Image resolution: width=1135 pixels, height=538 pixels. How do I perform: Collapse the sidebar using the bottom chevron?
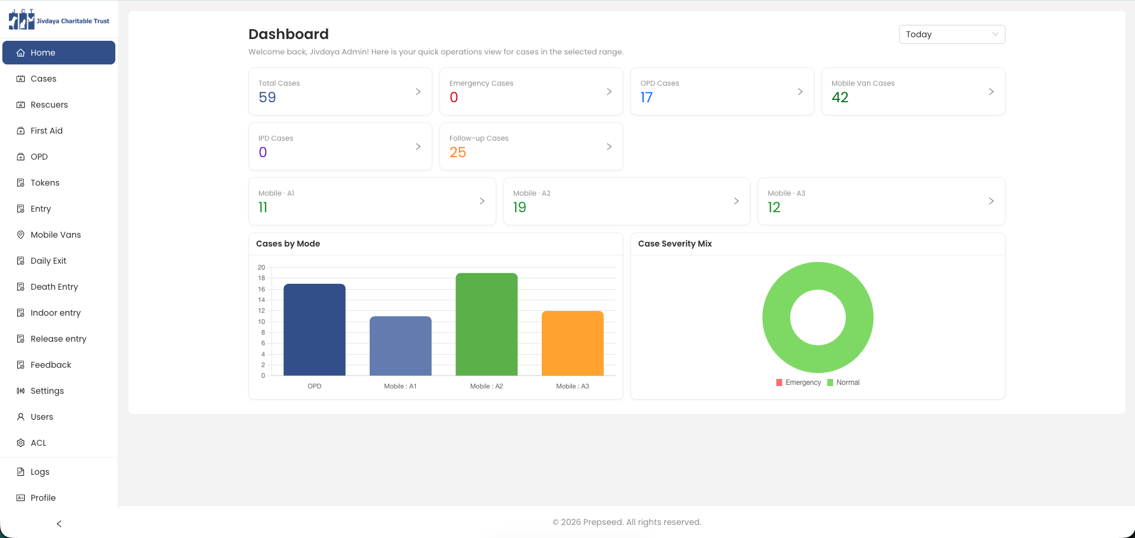pyautogui.click(x=59, y=524)
